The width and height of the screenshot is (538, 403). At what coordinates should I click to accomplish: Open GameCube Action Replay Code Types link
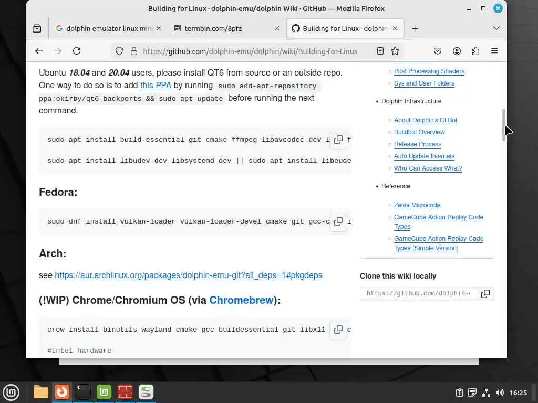(x=439, y=222)
